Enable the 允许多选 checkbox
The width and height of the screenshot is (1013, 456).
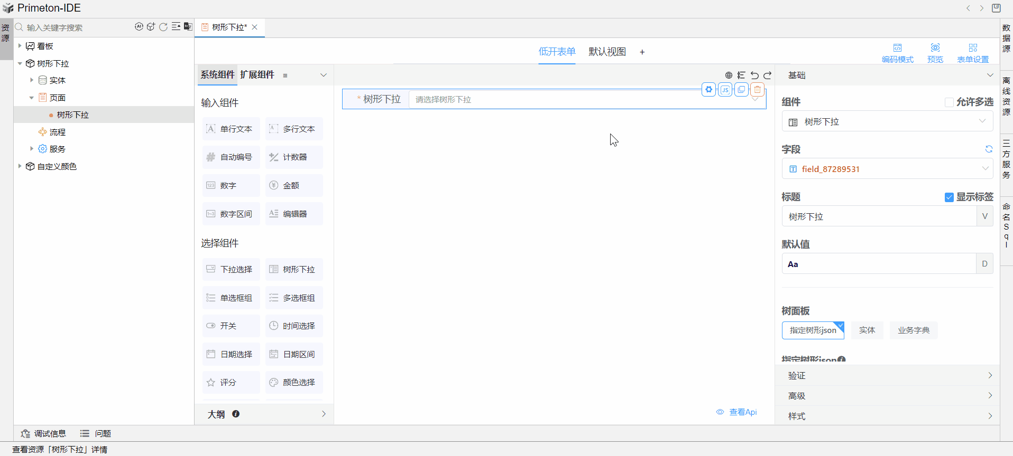pos(949,102)
